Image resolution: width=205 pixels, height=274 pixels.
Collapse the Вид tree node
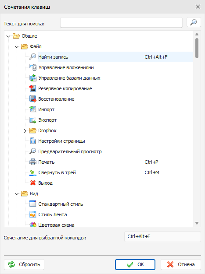tap(17, 194)
